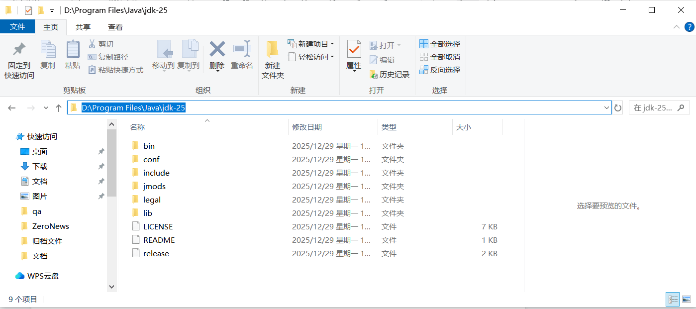Click the Pin to Quick access icon
696x309 pixels.
tap(19, 49)
